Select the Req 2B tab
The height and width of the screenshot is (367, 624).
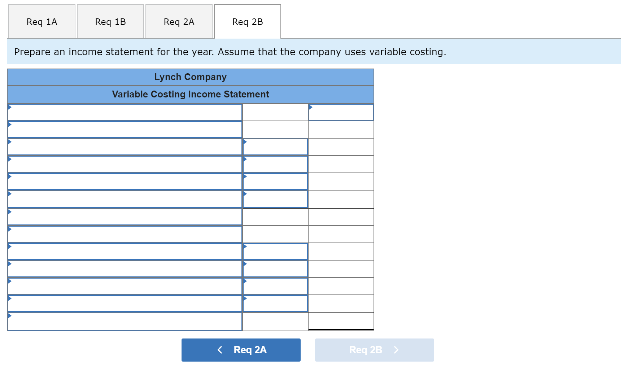(247, 21)
